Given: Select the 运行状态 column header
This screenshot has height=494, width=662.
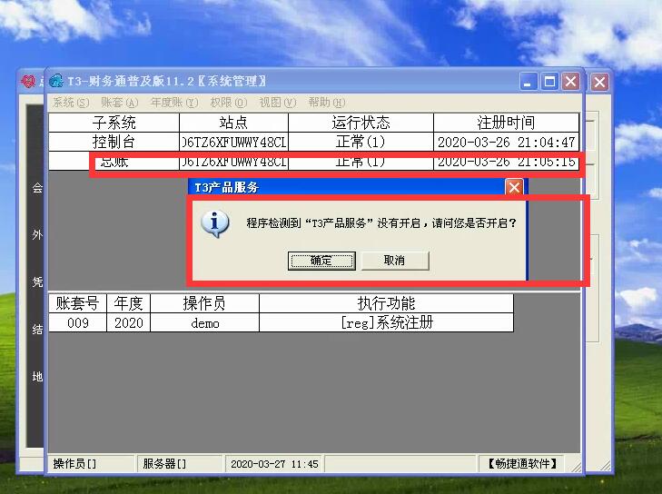Looking at the screenshot, I should [x=361, y=123].
